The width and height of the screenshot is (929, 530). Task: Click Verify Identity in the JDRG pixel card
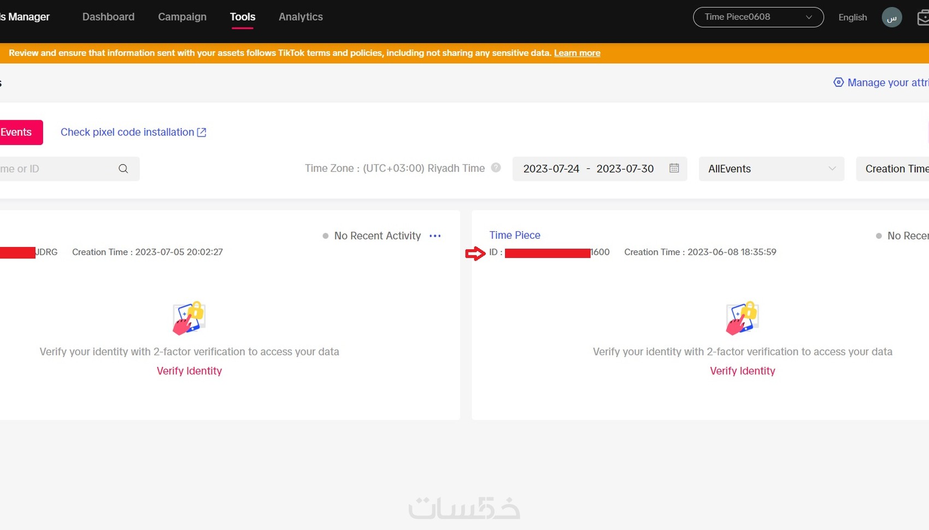(189, 371)
